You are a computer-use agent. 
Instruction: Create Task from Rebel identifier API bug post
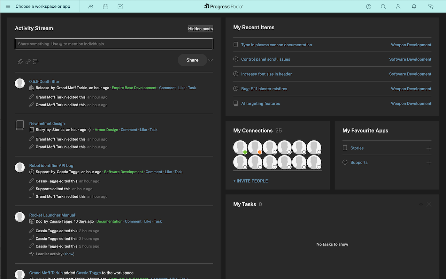(x=178, y=172)
